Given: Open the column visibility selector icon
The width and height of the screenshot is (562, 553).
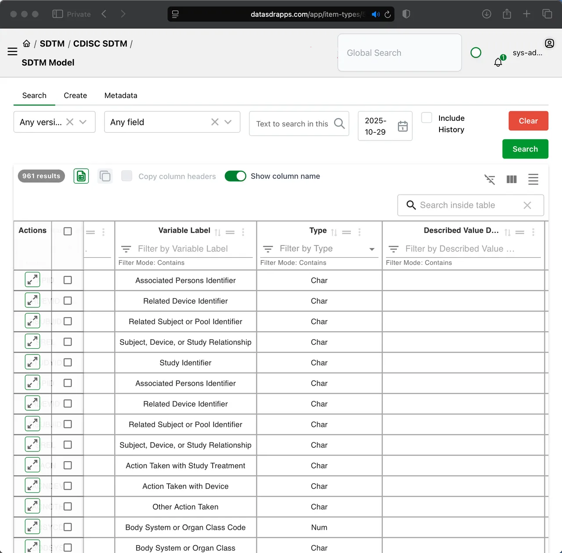Looking at the screenshot, I should point(511,179).
